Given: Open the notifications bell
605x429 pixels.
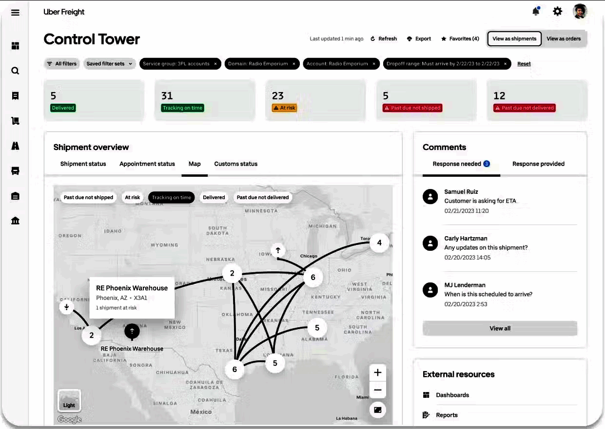Looking at the screenshot, I should click(536, 11).
